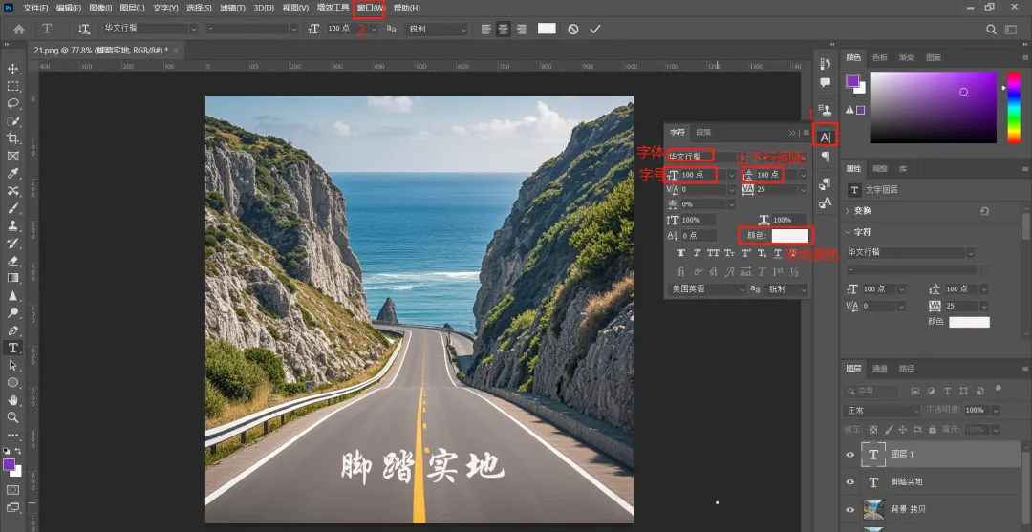
Task: Select the Rectangular Marquee tool
Action: pos(12,86)
